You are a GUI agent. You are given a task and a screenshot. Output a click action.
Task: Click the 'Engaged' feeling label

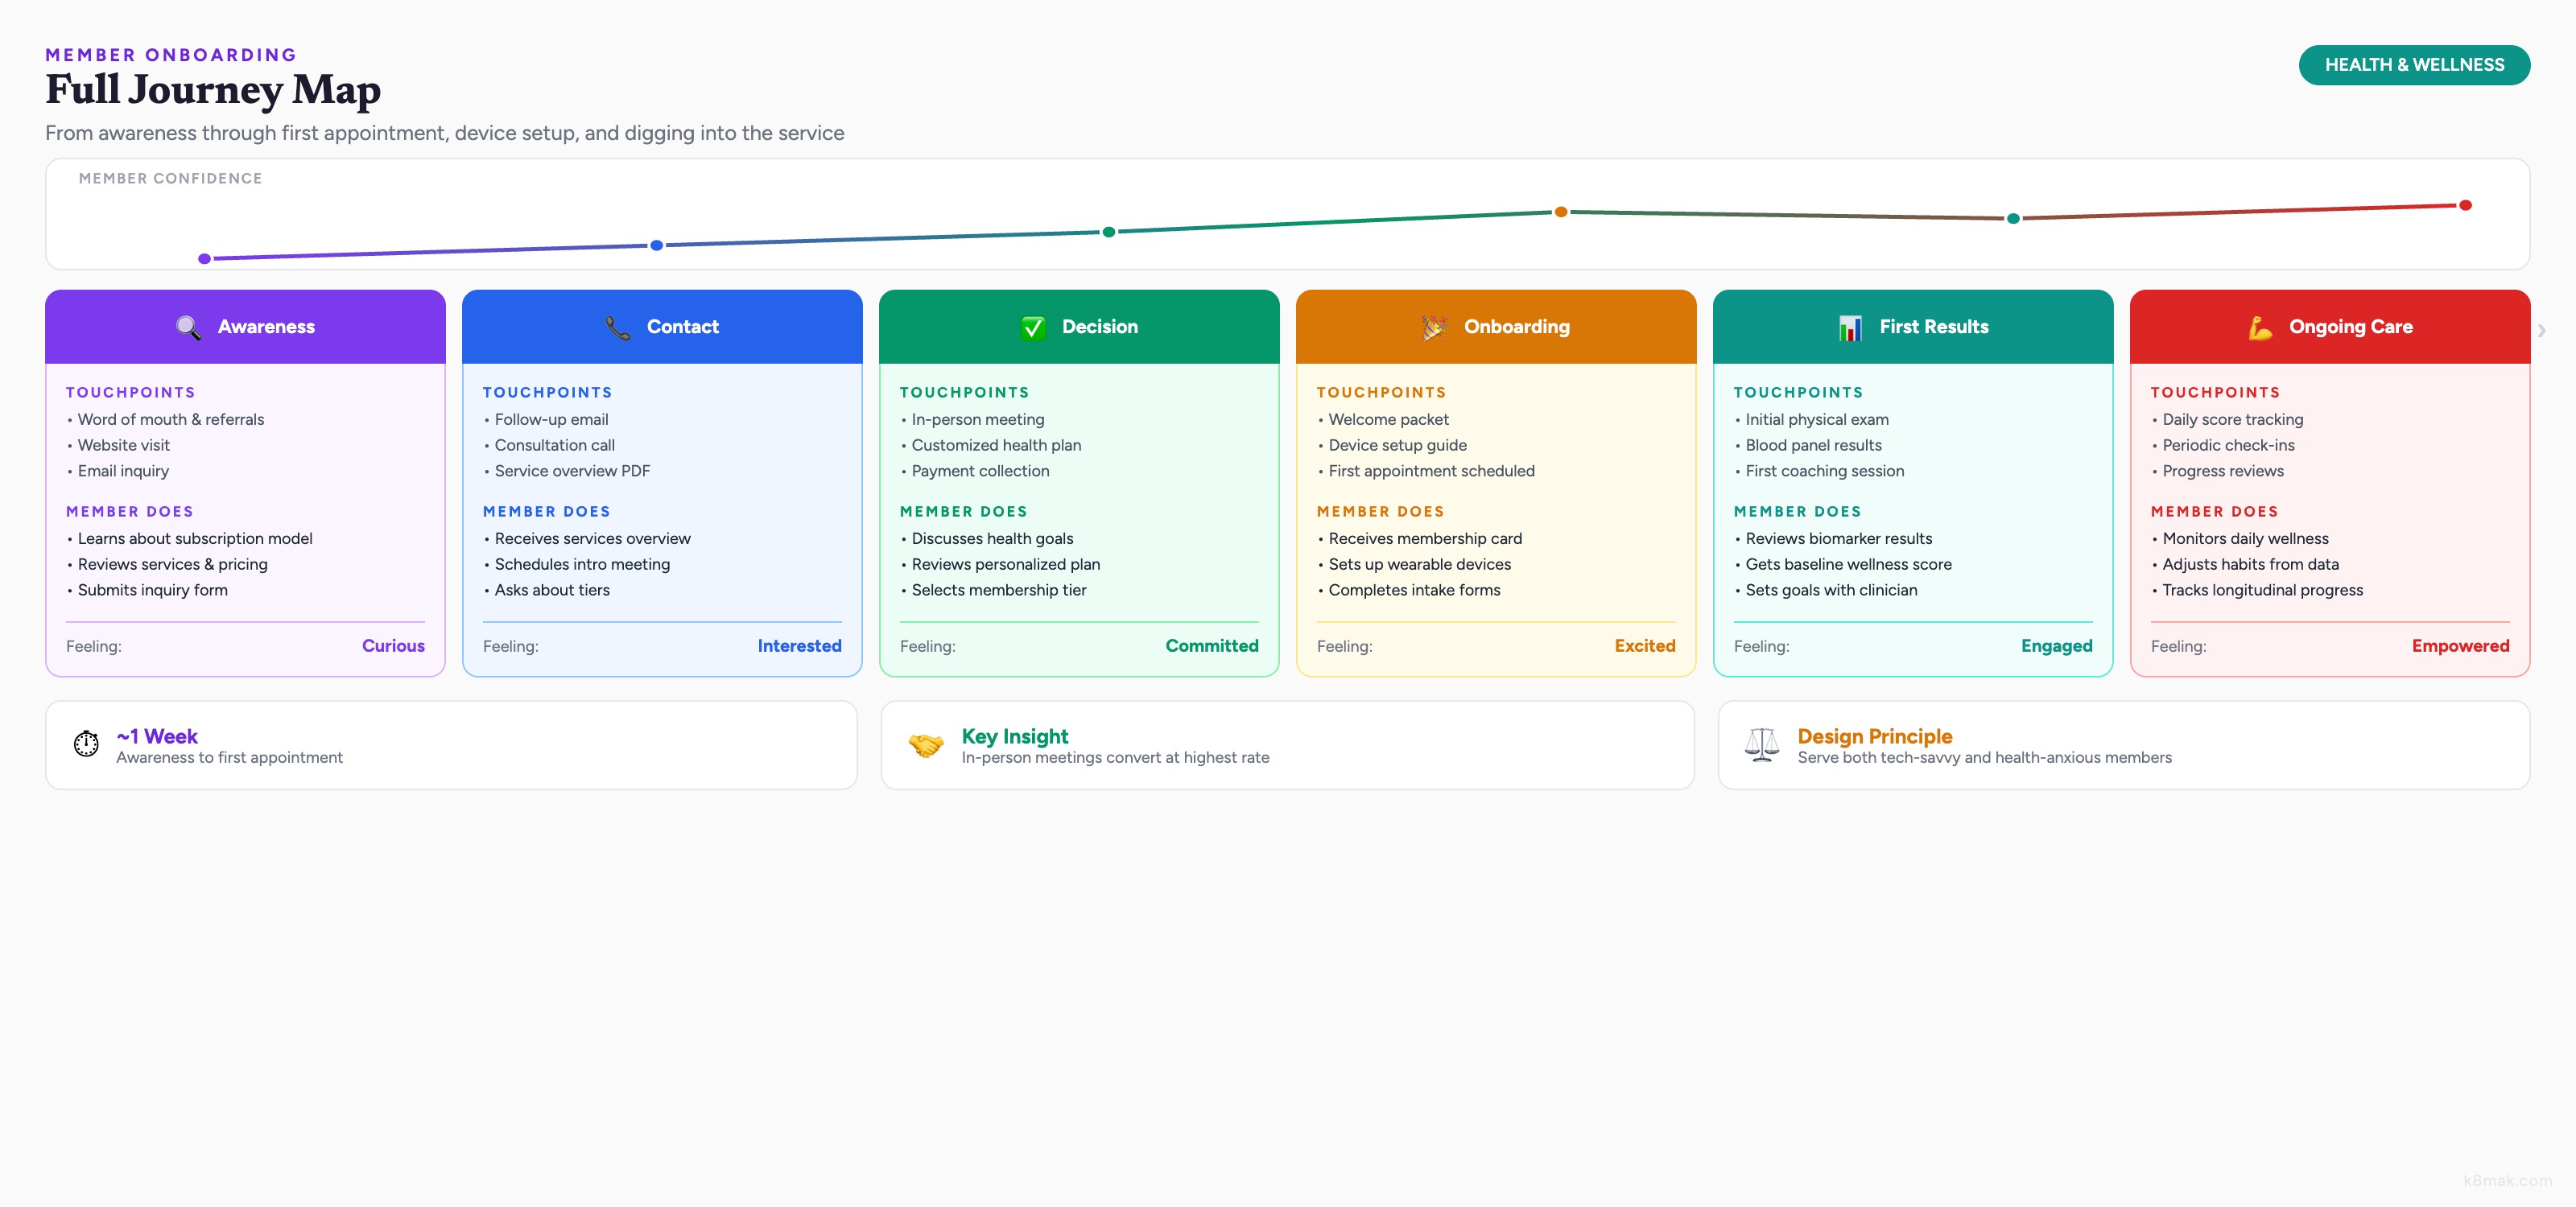(2056, 646)
